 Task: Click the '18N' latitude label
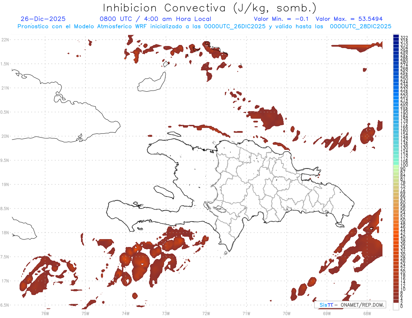click(5, 233)
